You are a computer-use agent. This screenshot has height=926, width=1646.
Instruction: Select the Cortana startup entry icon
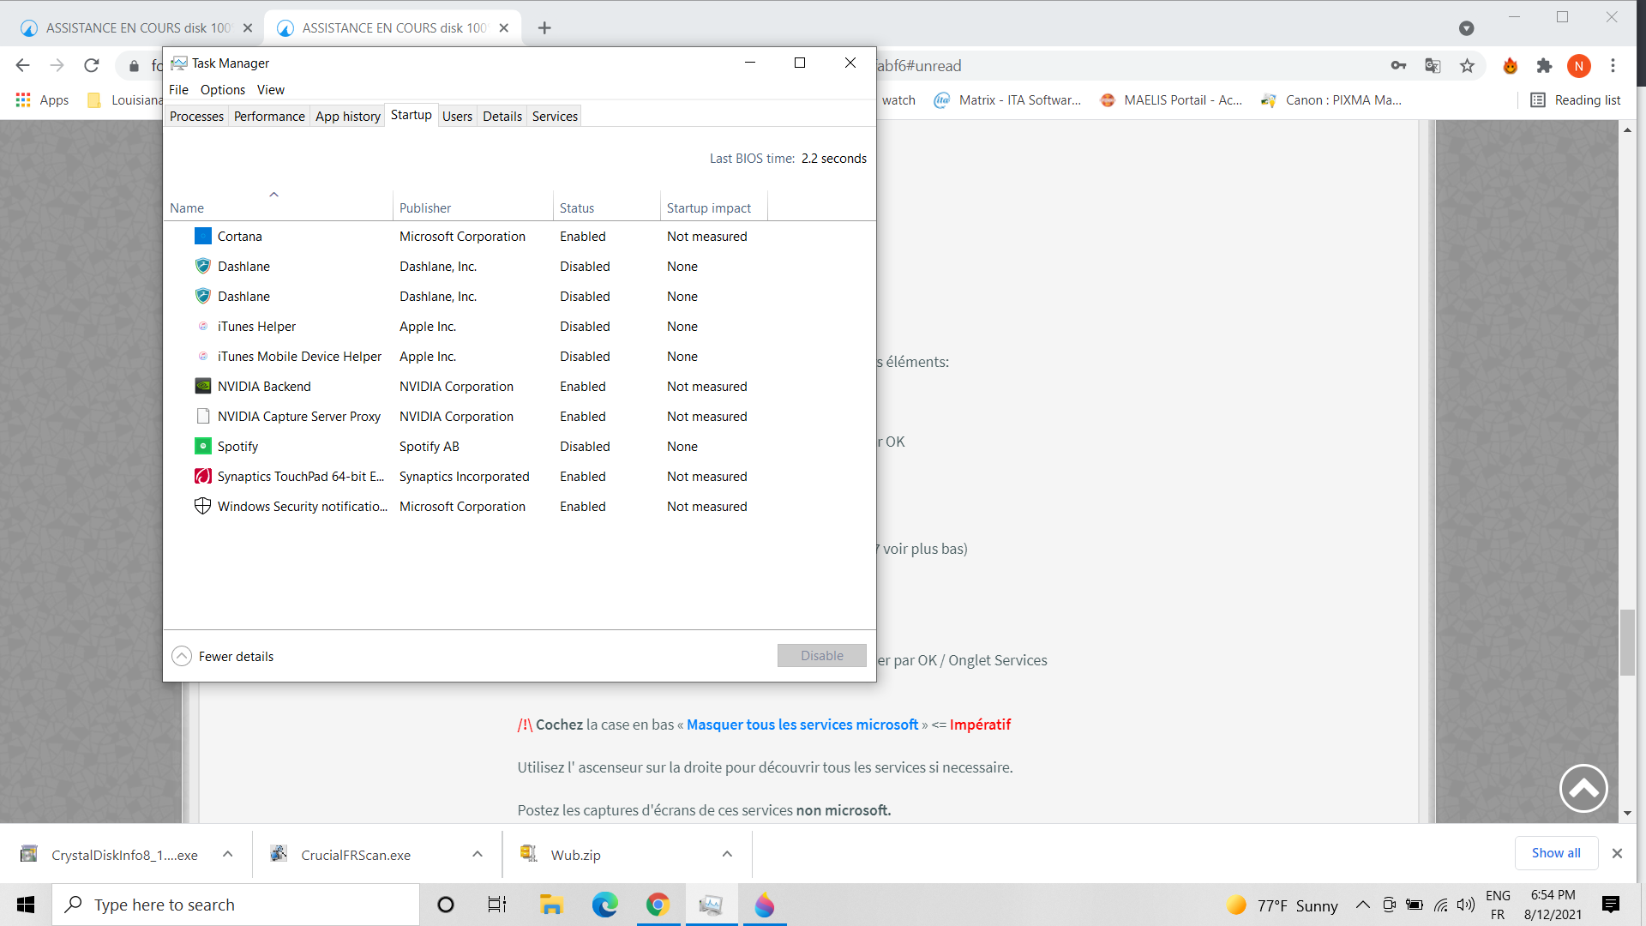(x=202, y=236)
